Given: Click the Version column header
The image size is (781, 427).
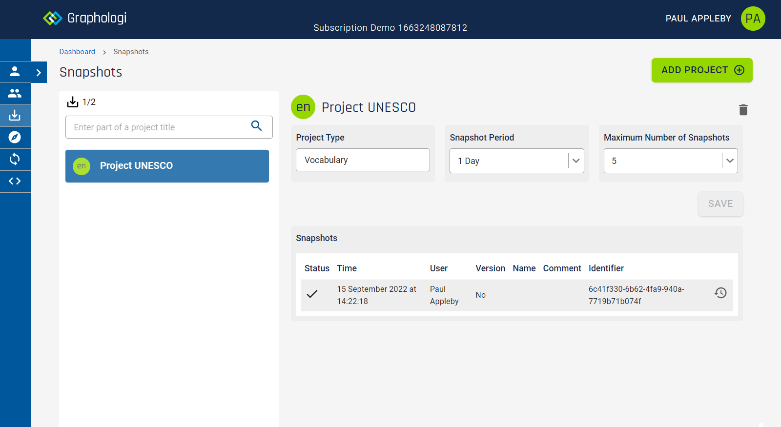Looking at the screenshot, I should click(x=491, y=268).
